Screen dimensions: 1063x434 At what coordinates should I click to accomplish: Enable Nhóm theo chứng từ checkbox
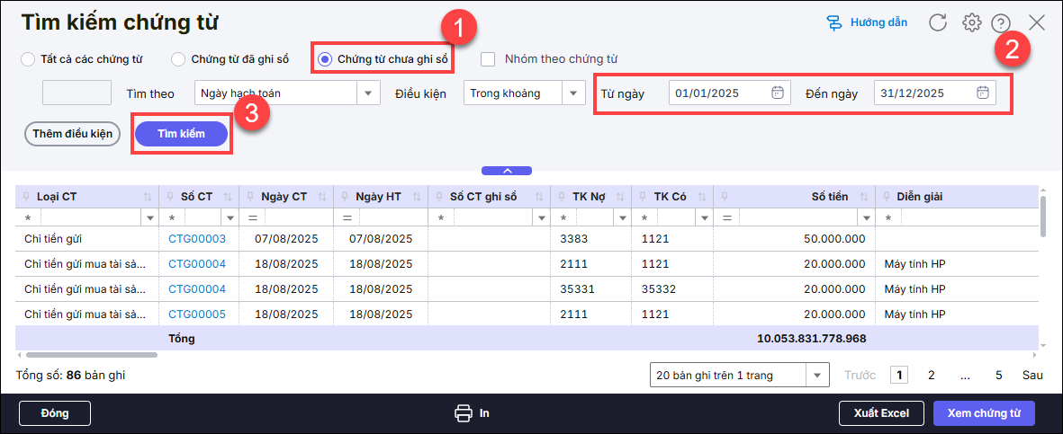click(488, 59)
